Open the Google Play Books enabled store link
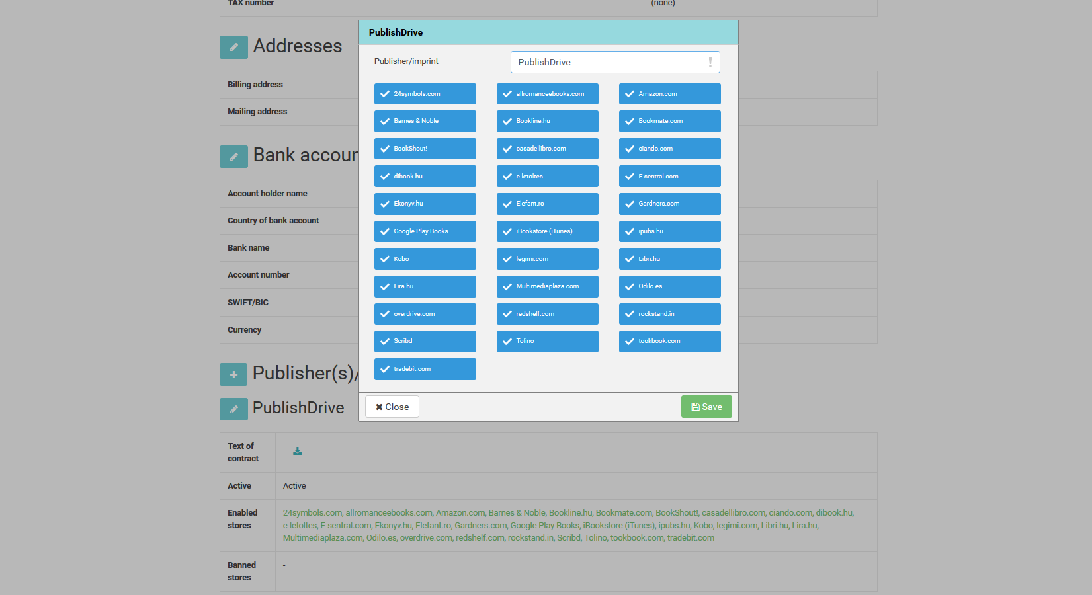Viewport: 1092px width, 595px height. click(545, 526)
